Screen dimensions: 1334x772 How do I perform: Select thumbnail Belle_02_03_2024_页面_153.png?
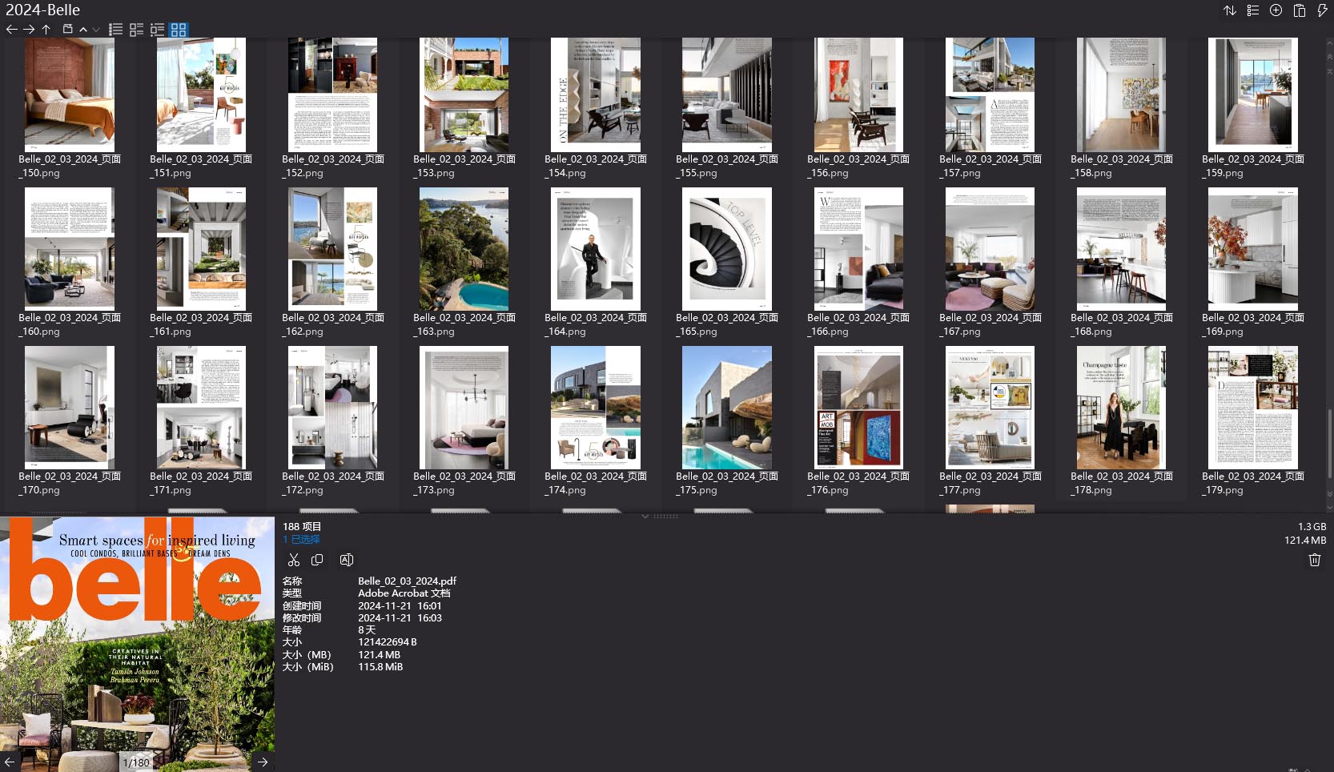coord(464,94)
